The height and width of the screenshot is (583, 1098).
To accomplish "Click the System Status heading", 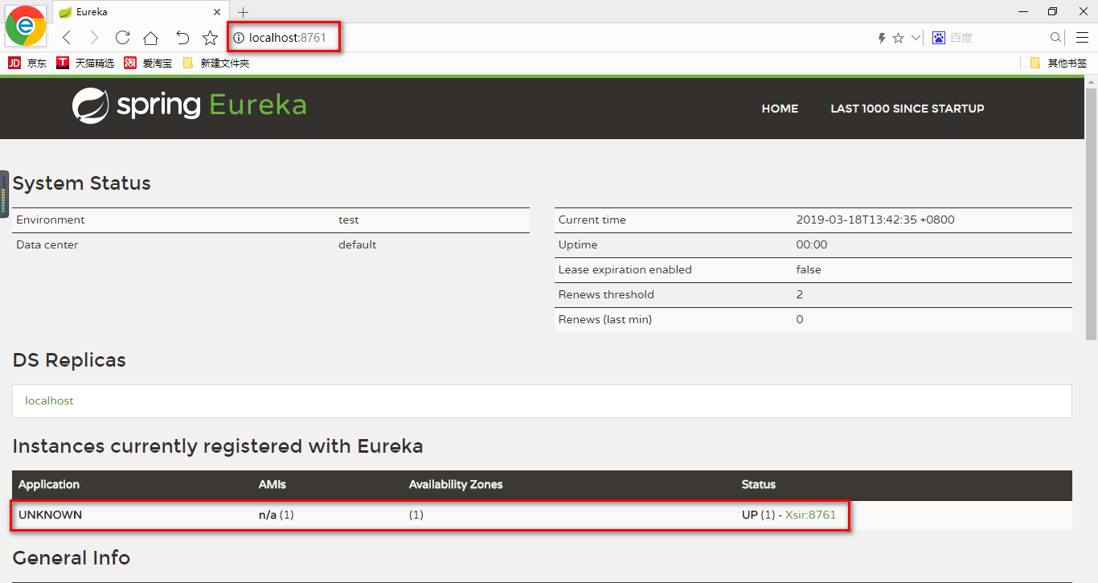I will [x=82, y=183].
